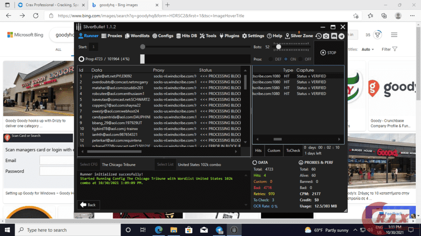
Task: Switch to the ToCheck results tab
Action: tap(292, 151)
